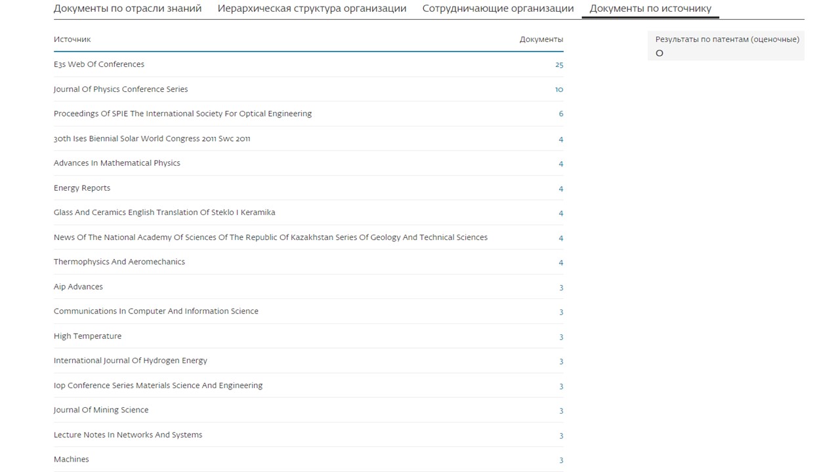Click the Journal Of Mining Science document count
The height and width of the screenshot is (472, 840).
(560, 411)
